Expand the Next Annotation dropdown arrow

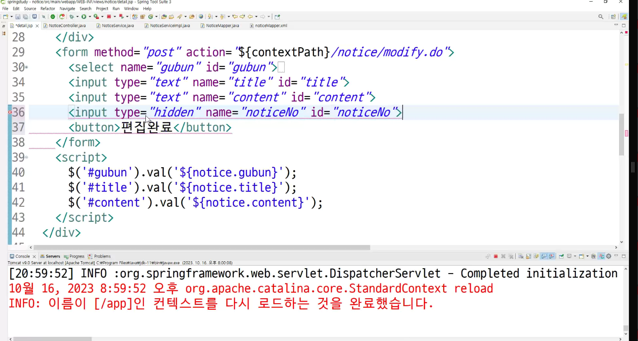(x=216, y=17)
